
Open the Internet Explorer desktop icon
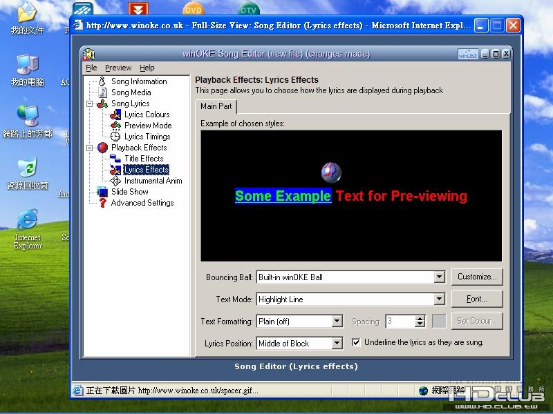pos(28,229)
